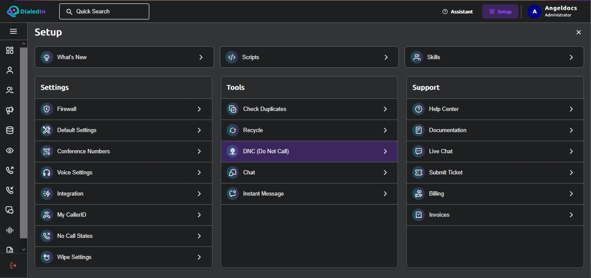Viewport: 591px width, 278px height.
Task: Expand the Scripts chevron arrow
Action: [x=386, y=57]
